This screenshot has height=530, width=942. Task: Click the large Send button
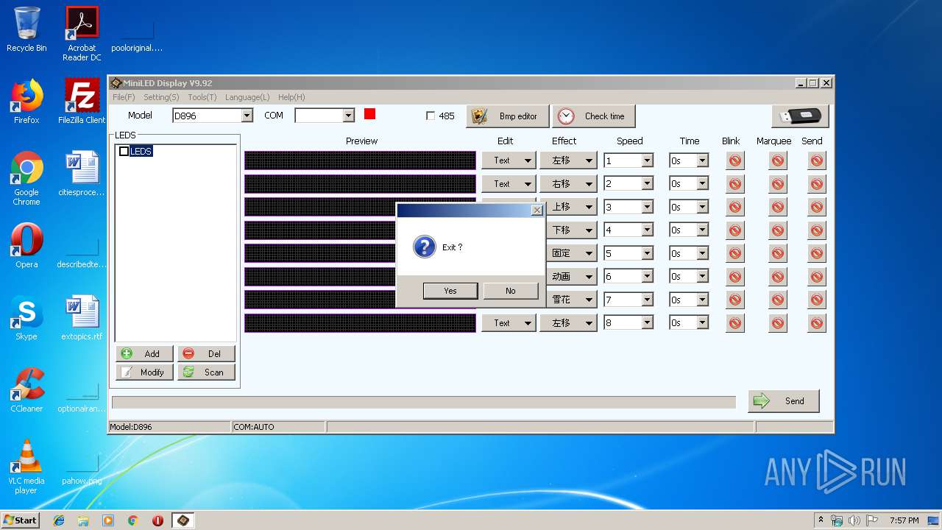pos(784,401)
